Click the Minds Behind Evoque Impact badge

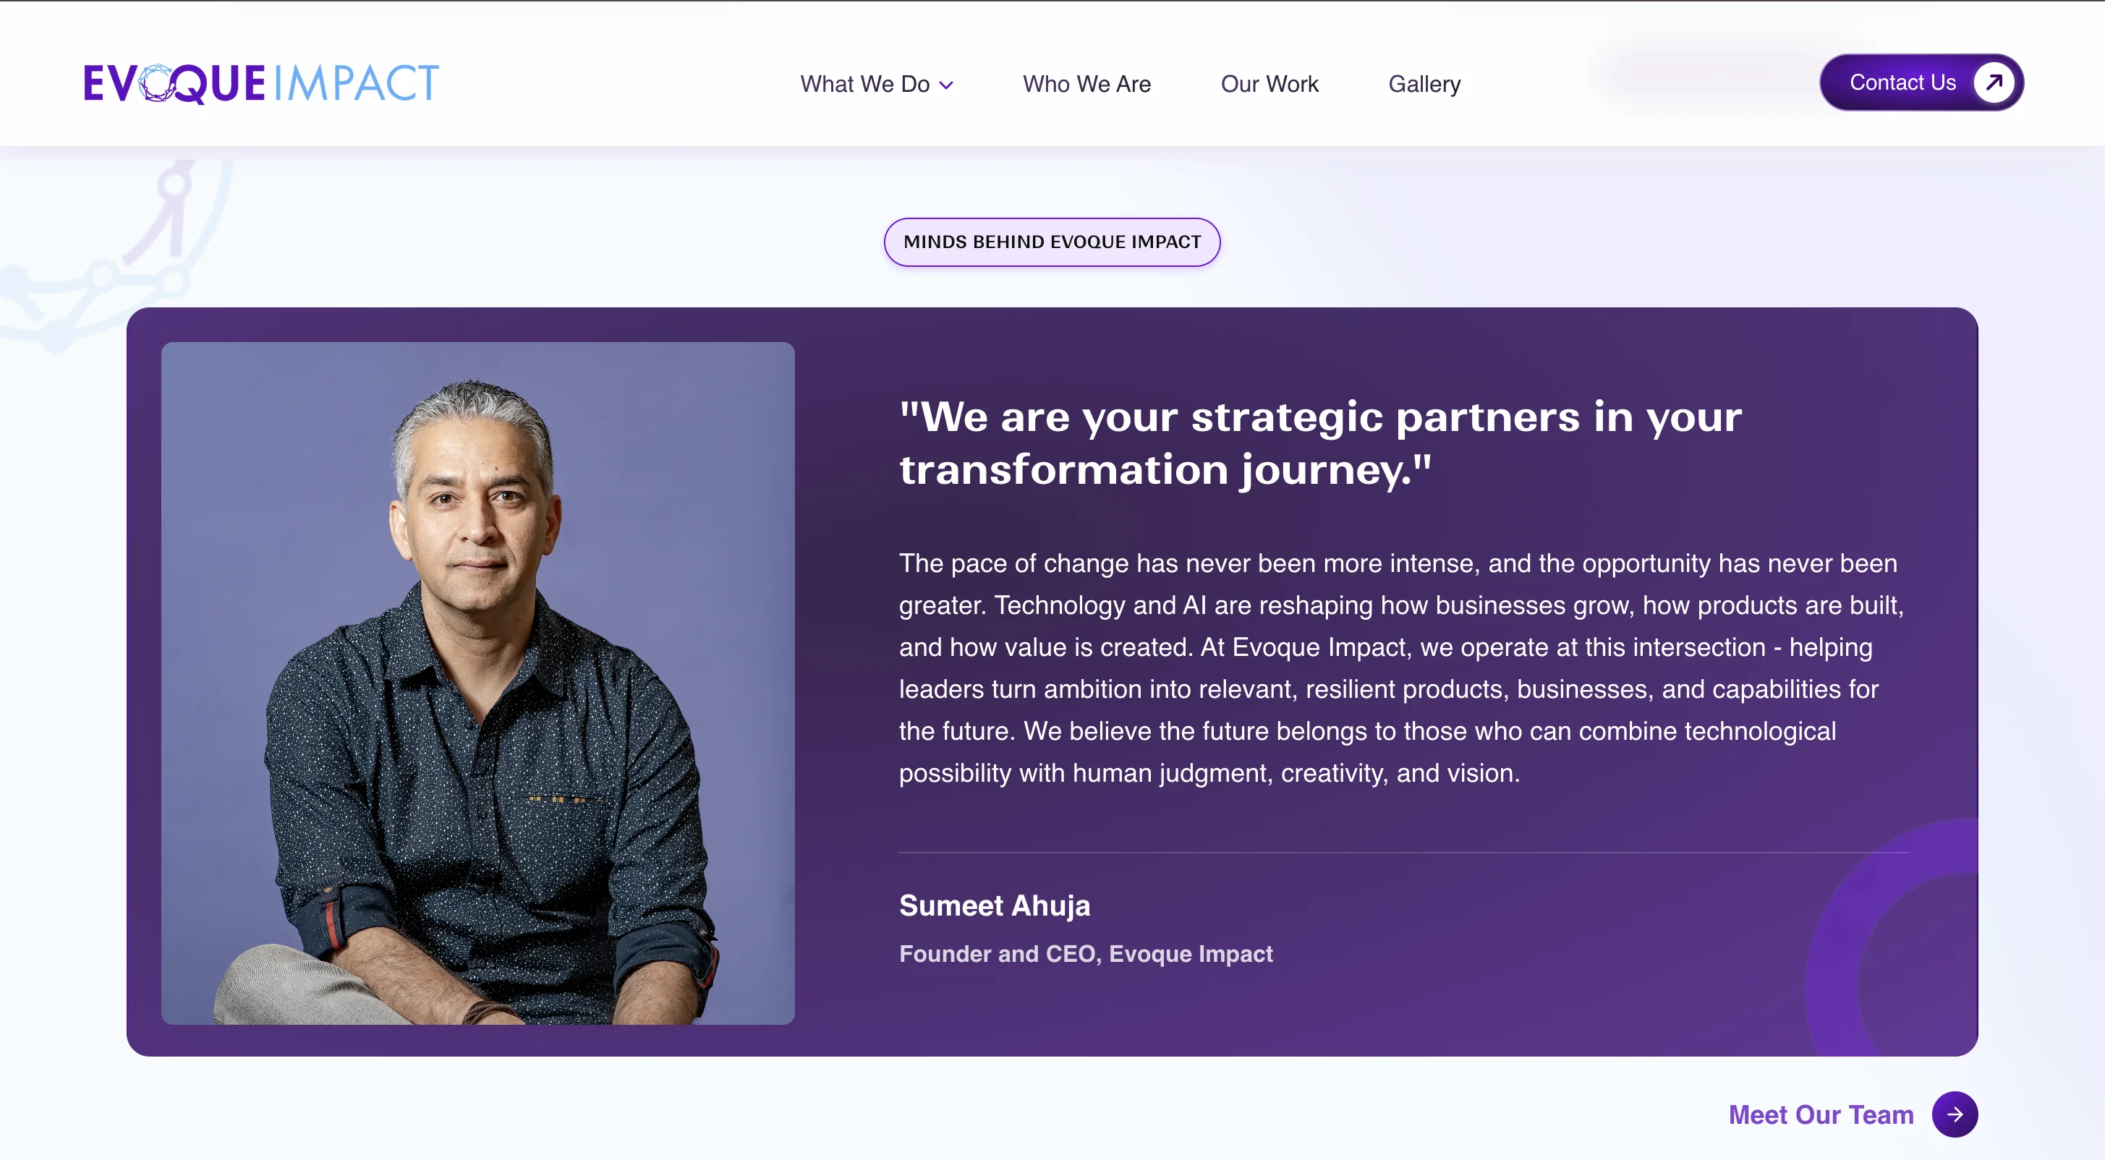pos(1052,242)
